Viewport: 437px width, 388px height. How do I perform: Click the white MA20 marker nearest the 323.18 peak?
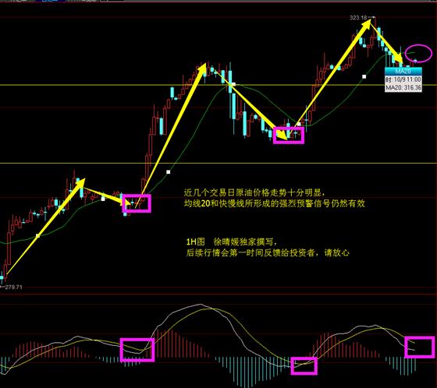tap(364, 76)
